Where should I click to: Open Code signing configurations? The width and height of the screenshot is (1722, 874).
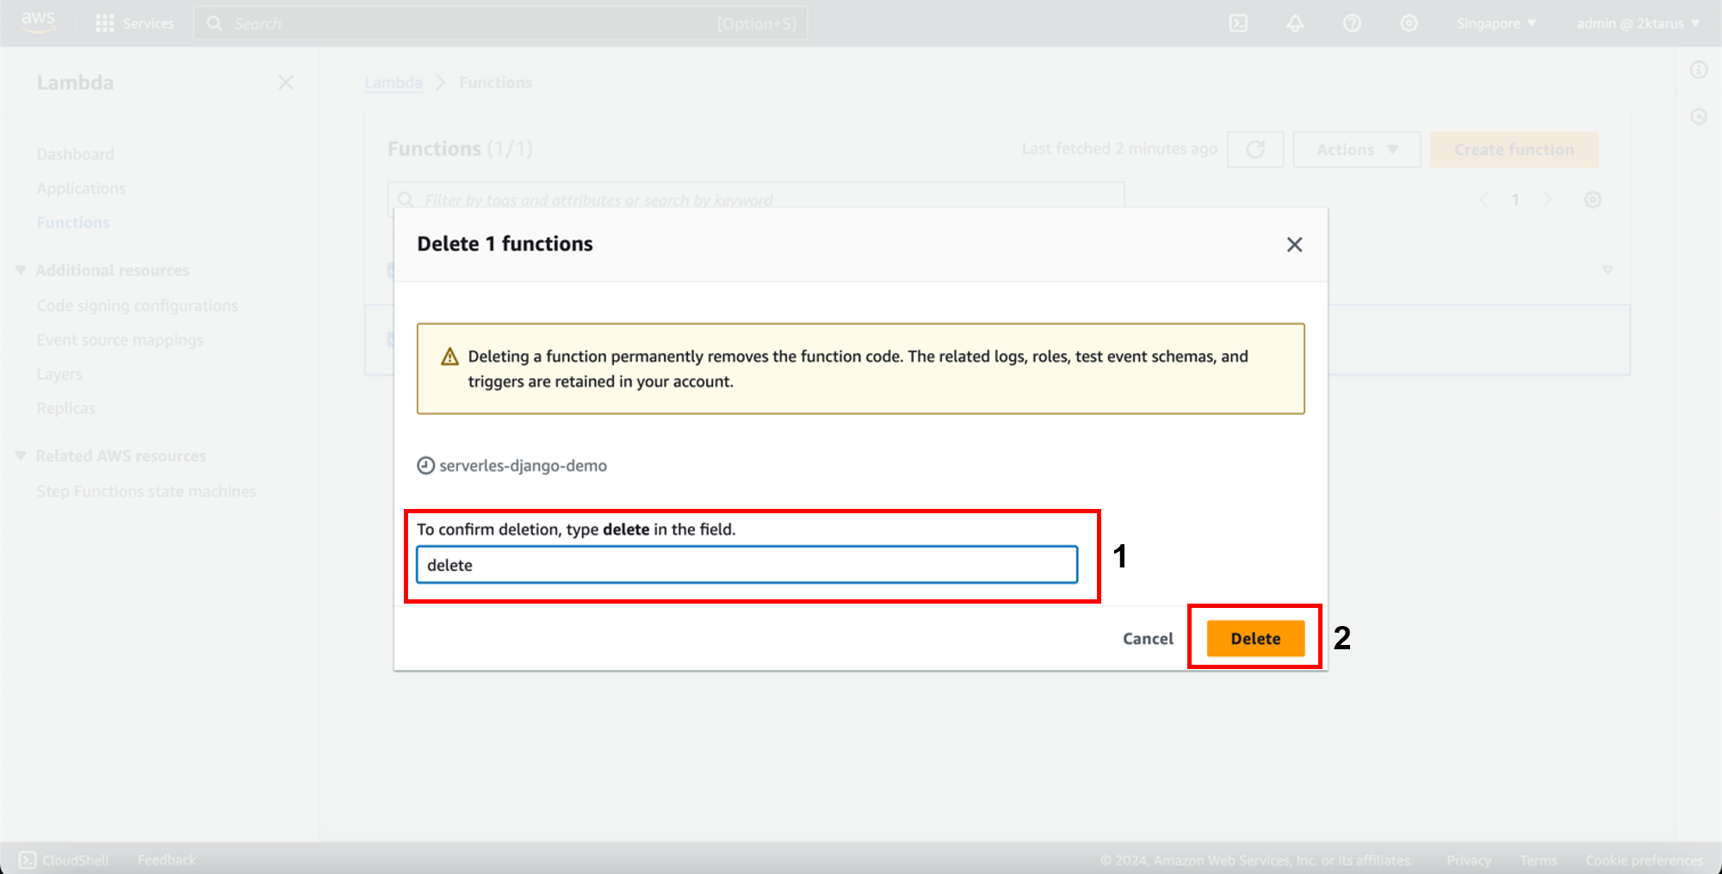(x=137, y=306)
